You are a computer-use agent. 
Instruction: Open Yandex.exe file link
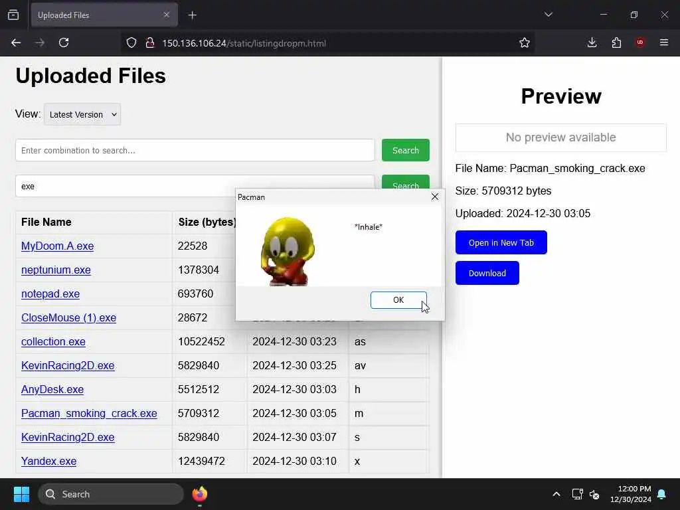click(48, 461)
